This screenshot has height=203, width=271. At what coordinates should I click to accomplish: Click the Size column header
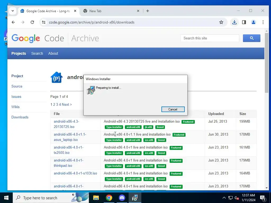243,114
